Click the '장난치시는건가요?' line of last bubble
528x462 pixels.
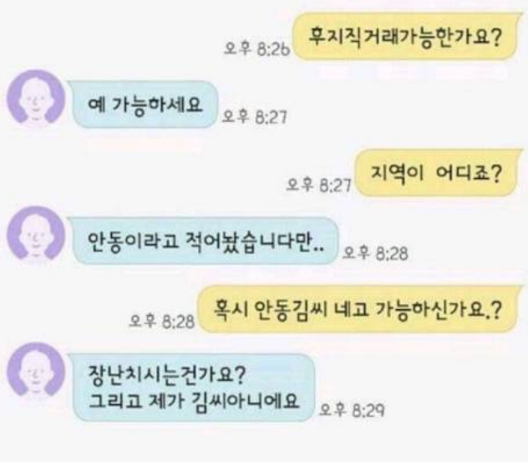pos(167,374)
